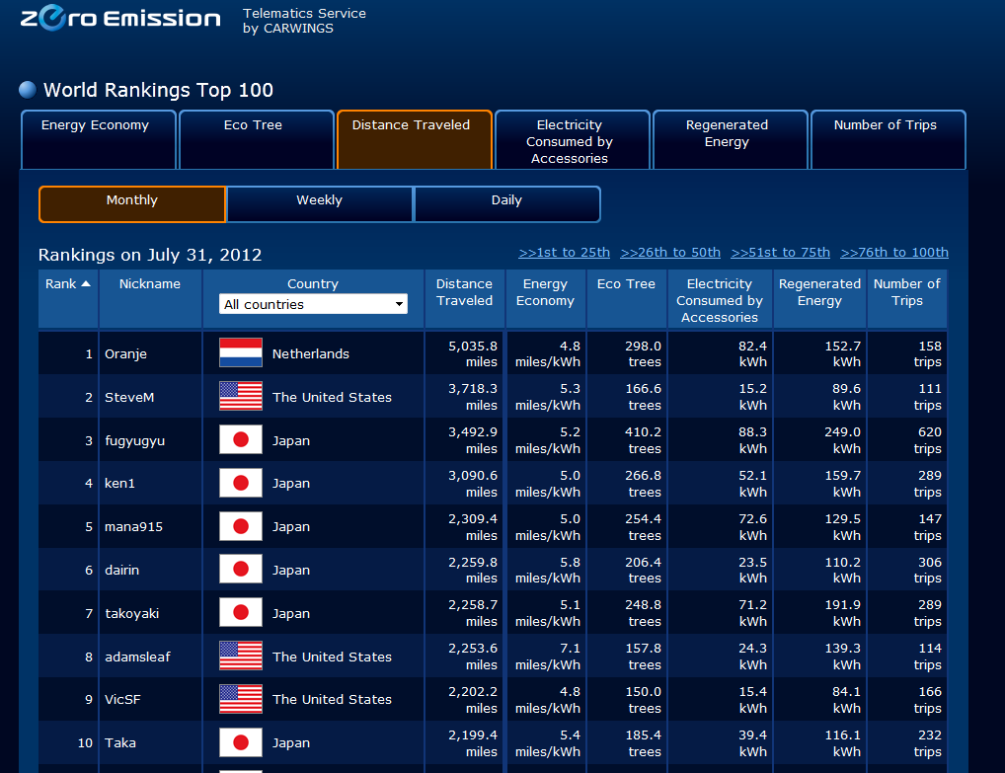Image resolution: width=1005 pixels, height=773 pixels.
Task: Go to ranks 26th to 50th
Action: pyautogui.click(x=670, y=252)
